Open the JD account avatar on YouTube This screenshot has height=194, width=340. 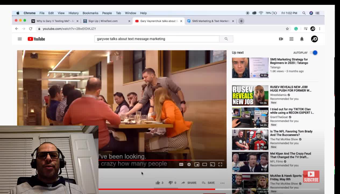[x=314, y=39]
